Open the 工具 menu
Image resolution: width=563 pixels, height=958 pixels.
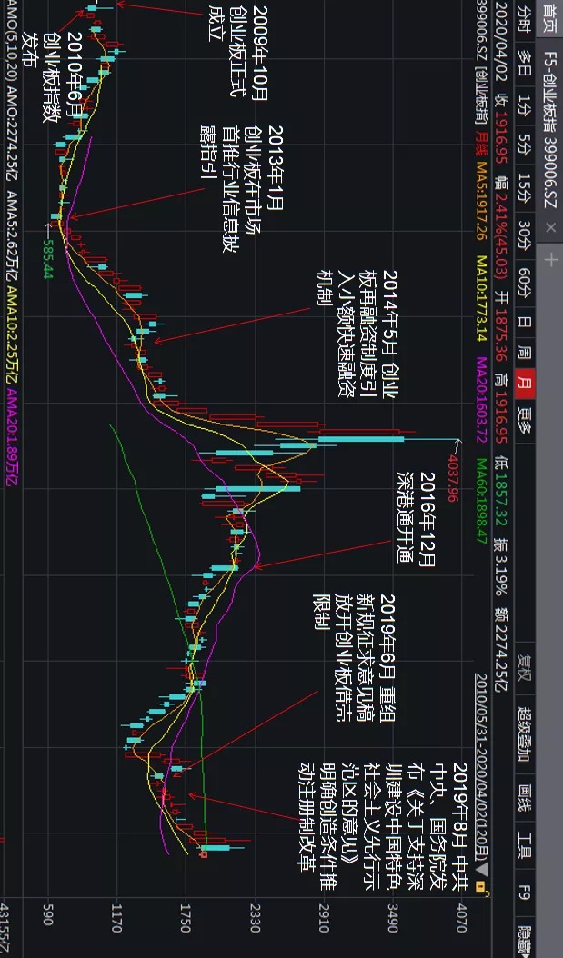pyautogui.click(x=525, y=846)
